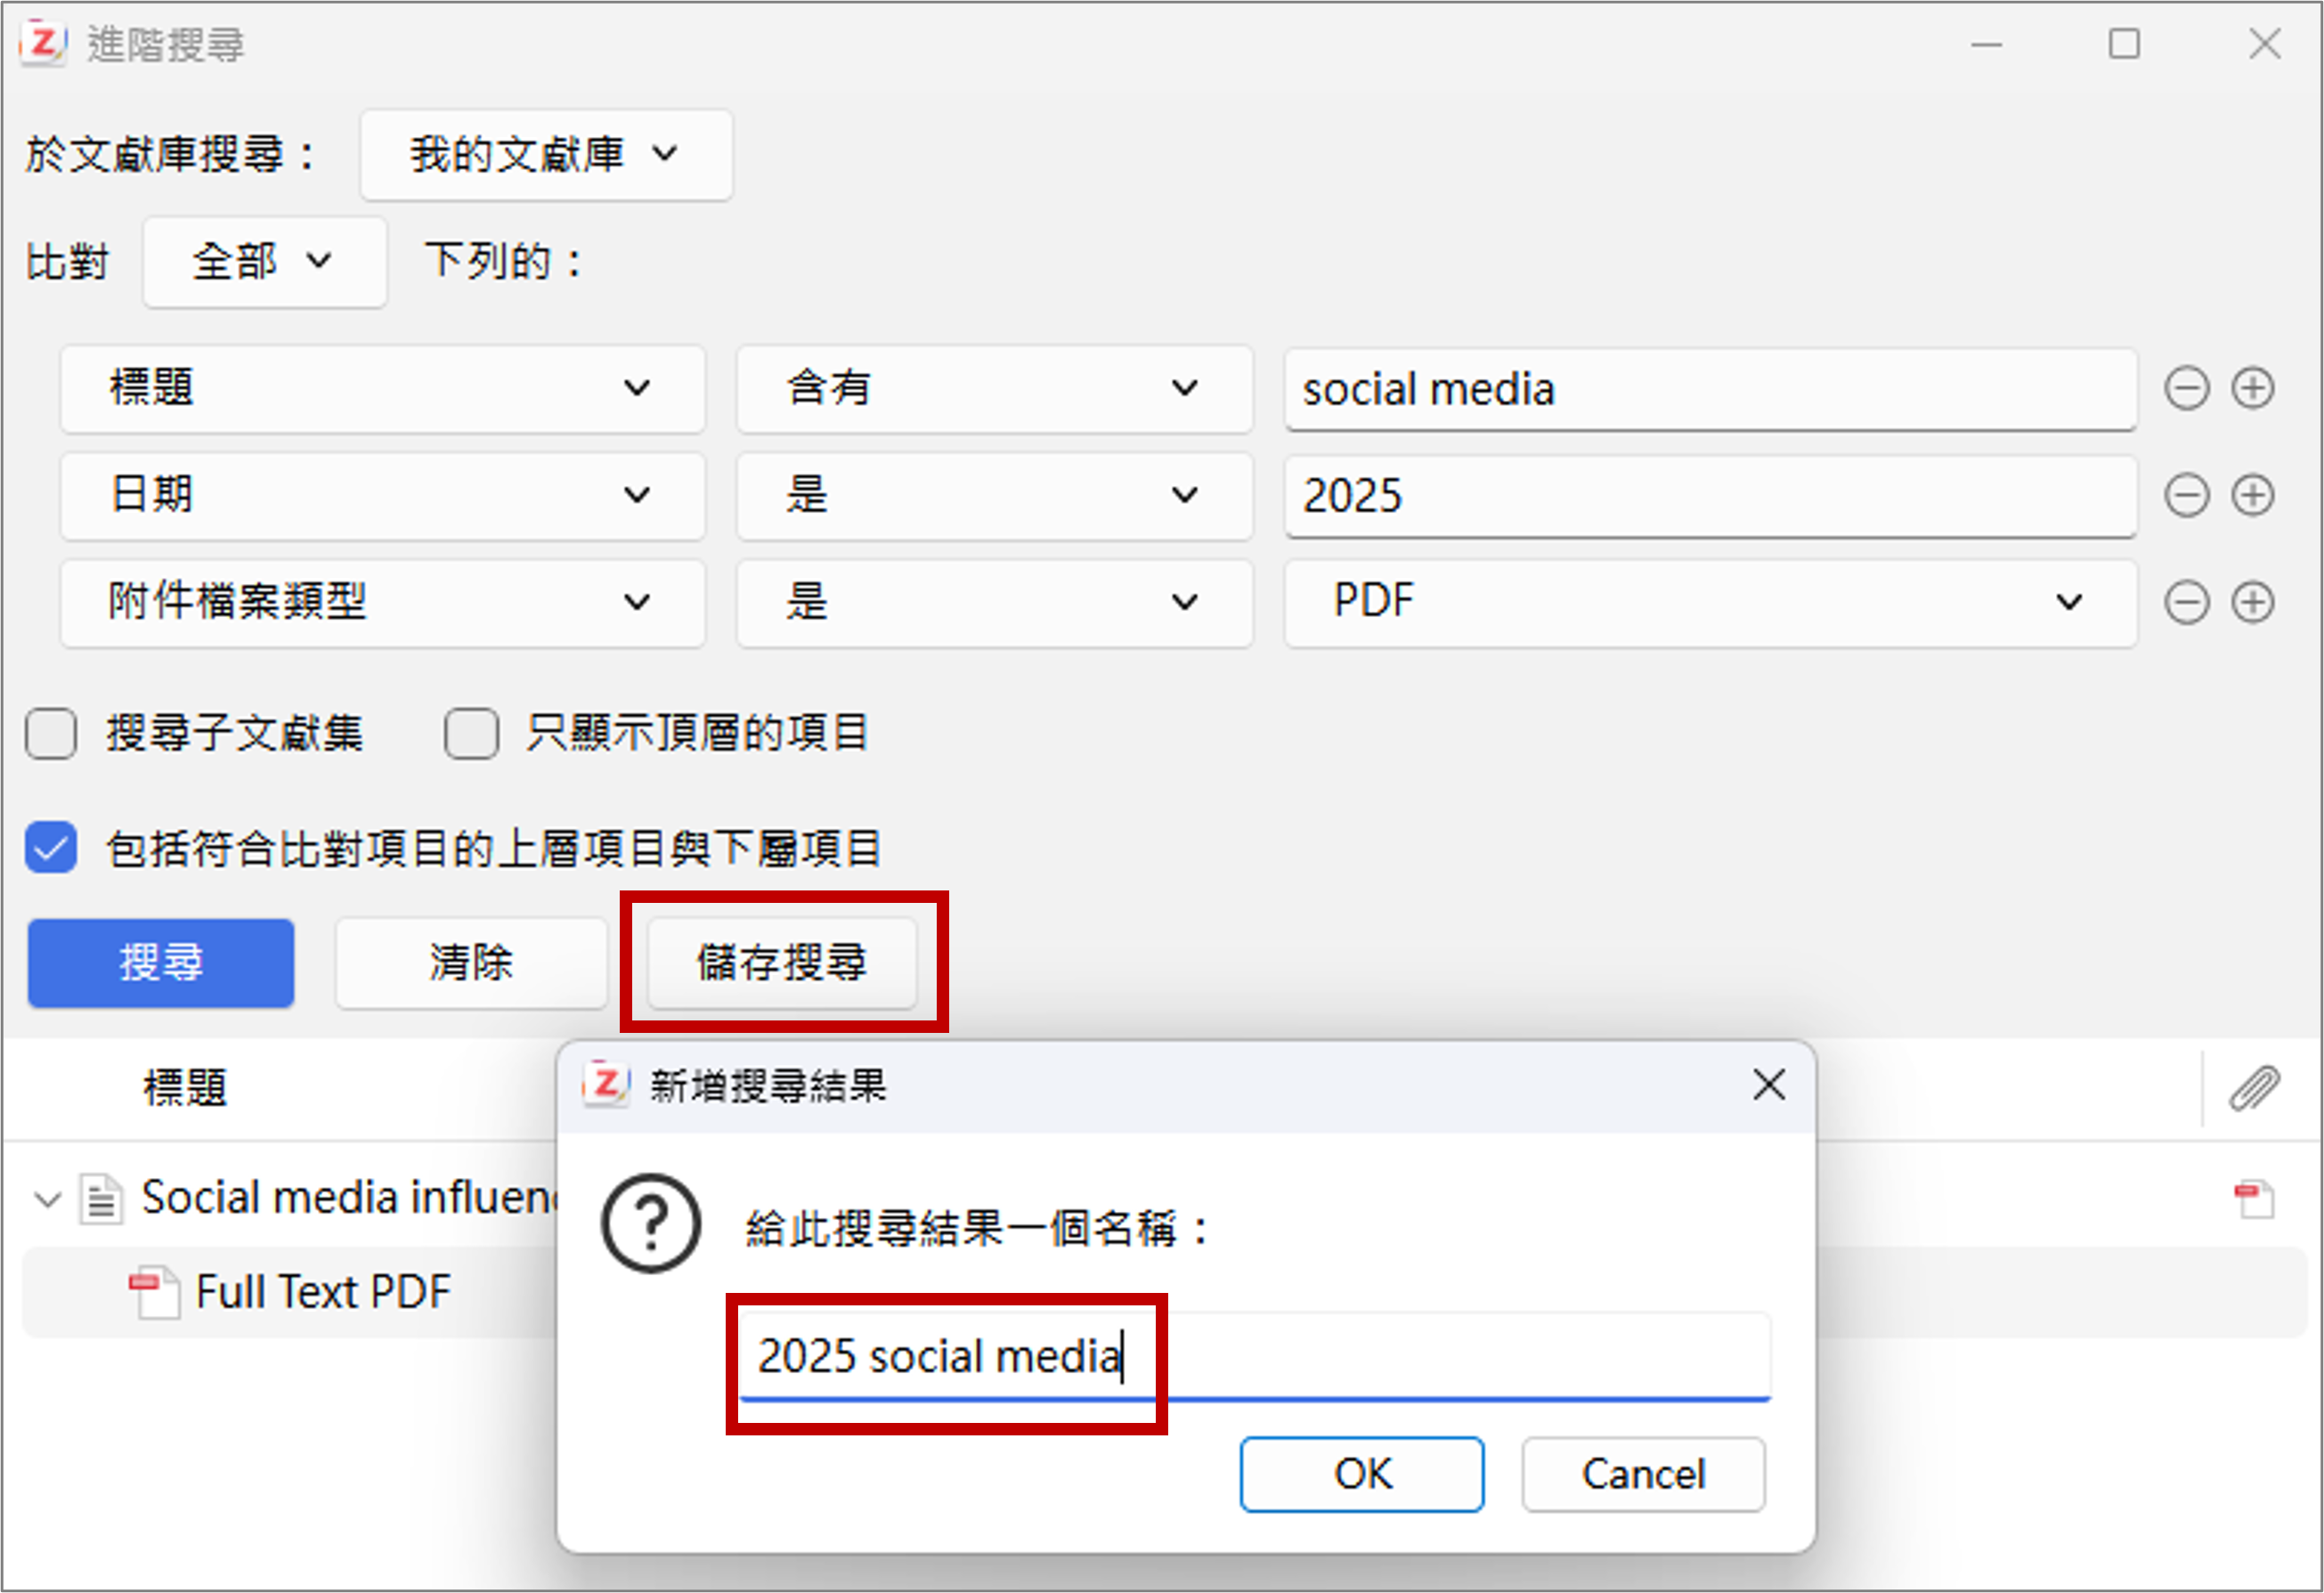Viewport: 2324px width, 1593px height.
Task: Open the 附件檔案類型 field dropdown
Action: [382, 603]
